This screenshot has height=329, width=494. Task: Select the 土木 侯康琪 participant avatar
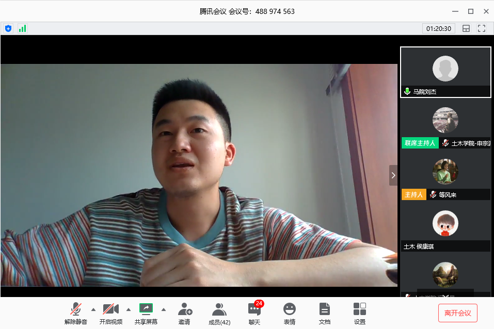point(445,223)
